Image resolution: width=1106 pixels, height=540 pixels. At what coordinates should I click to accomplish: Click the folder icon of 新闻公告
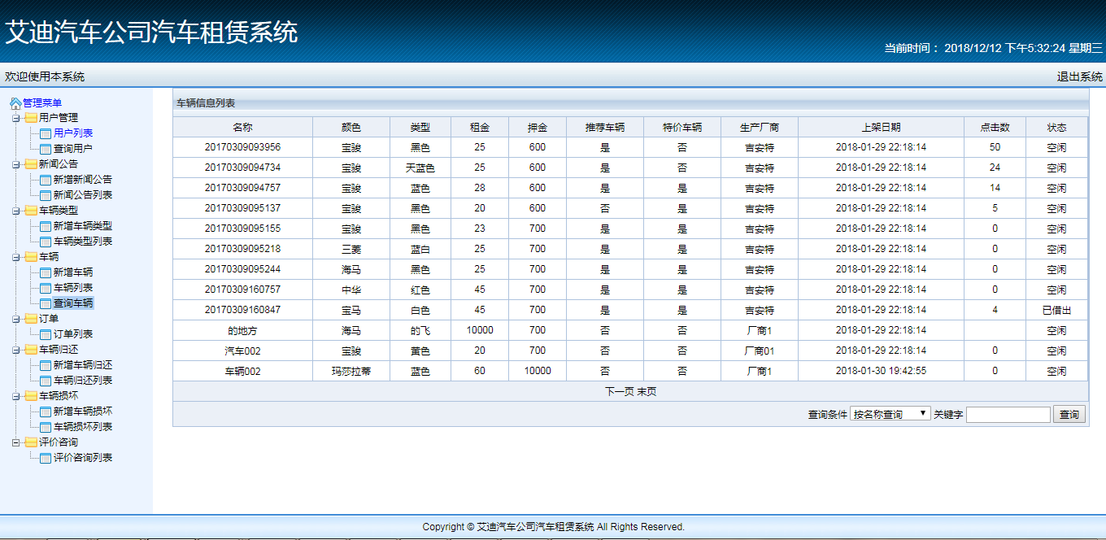[x=31, y=164]
